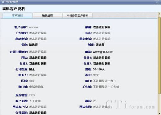The height and width of the screenshot is (115, 161).
Task: Click the 网站 editable field
Action: [38, 57]
